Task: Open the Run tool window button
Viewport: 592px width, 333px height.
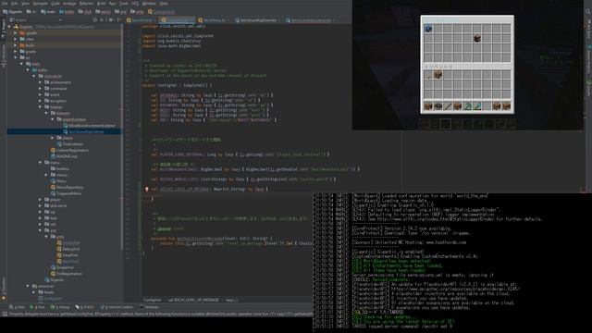Action: [37, 307]
